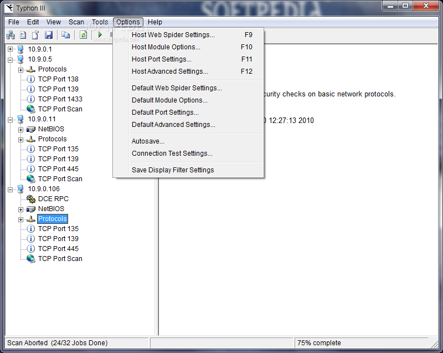Click the computer icon beside 10.9.0.5
Screen dimensions: 443x353
pos(20,59)
